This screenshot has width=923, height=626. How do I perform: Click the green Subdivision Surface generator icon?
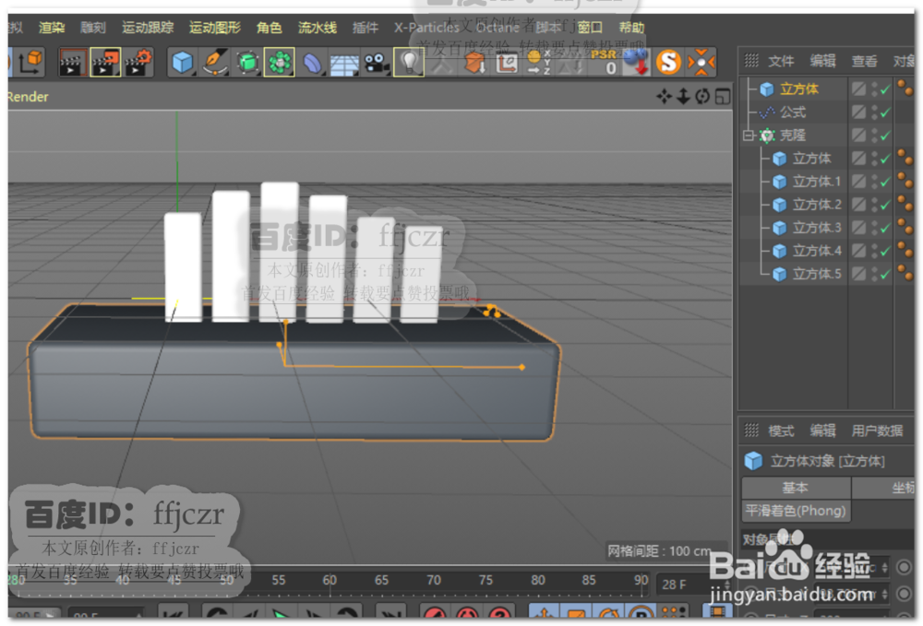coord(247,63)
